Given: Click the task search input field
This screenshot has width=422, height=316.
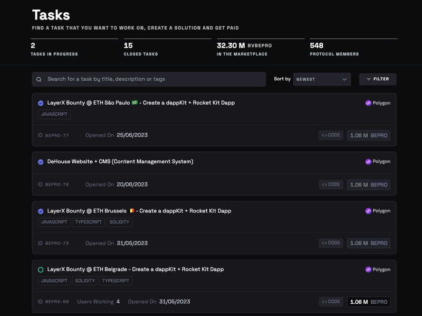Looking at the screenshot, I should [153, 79].
